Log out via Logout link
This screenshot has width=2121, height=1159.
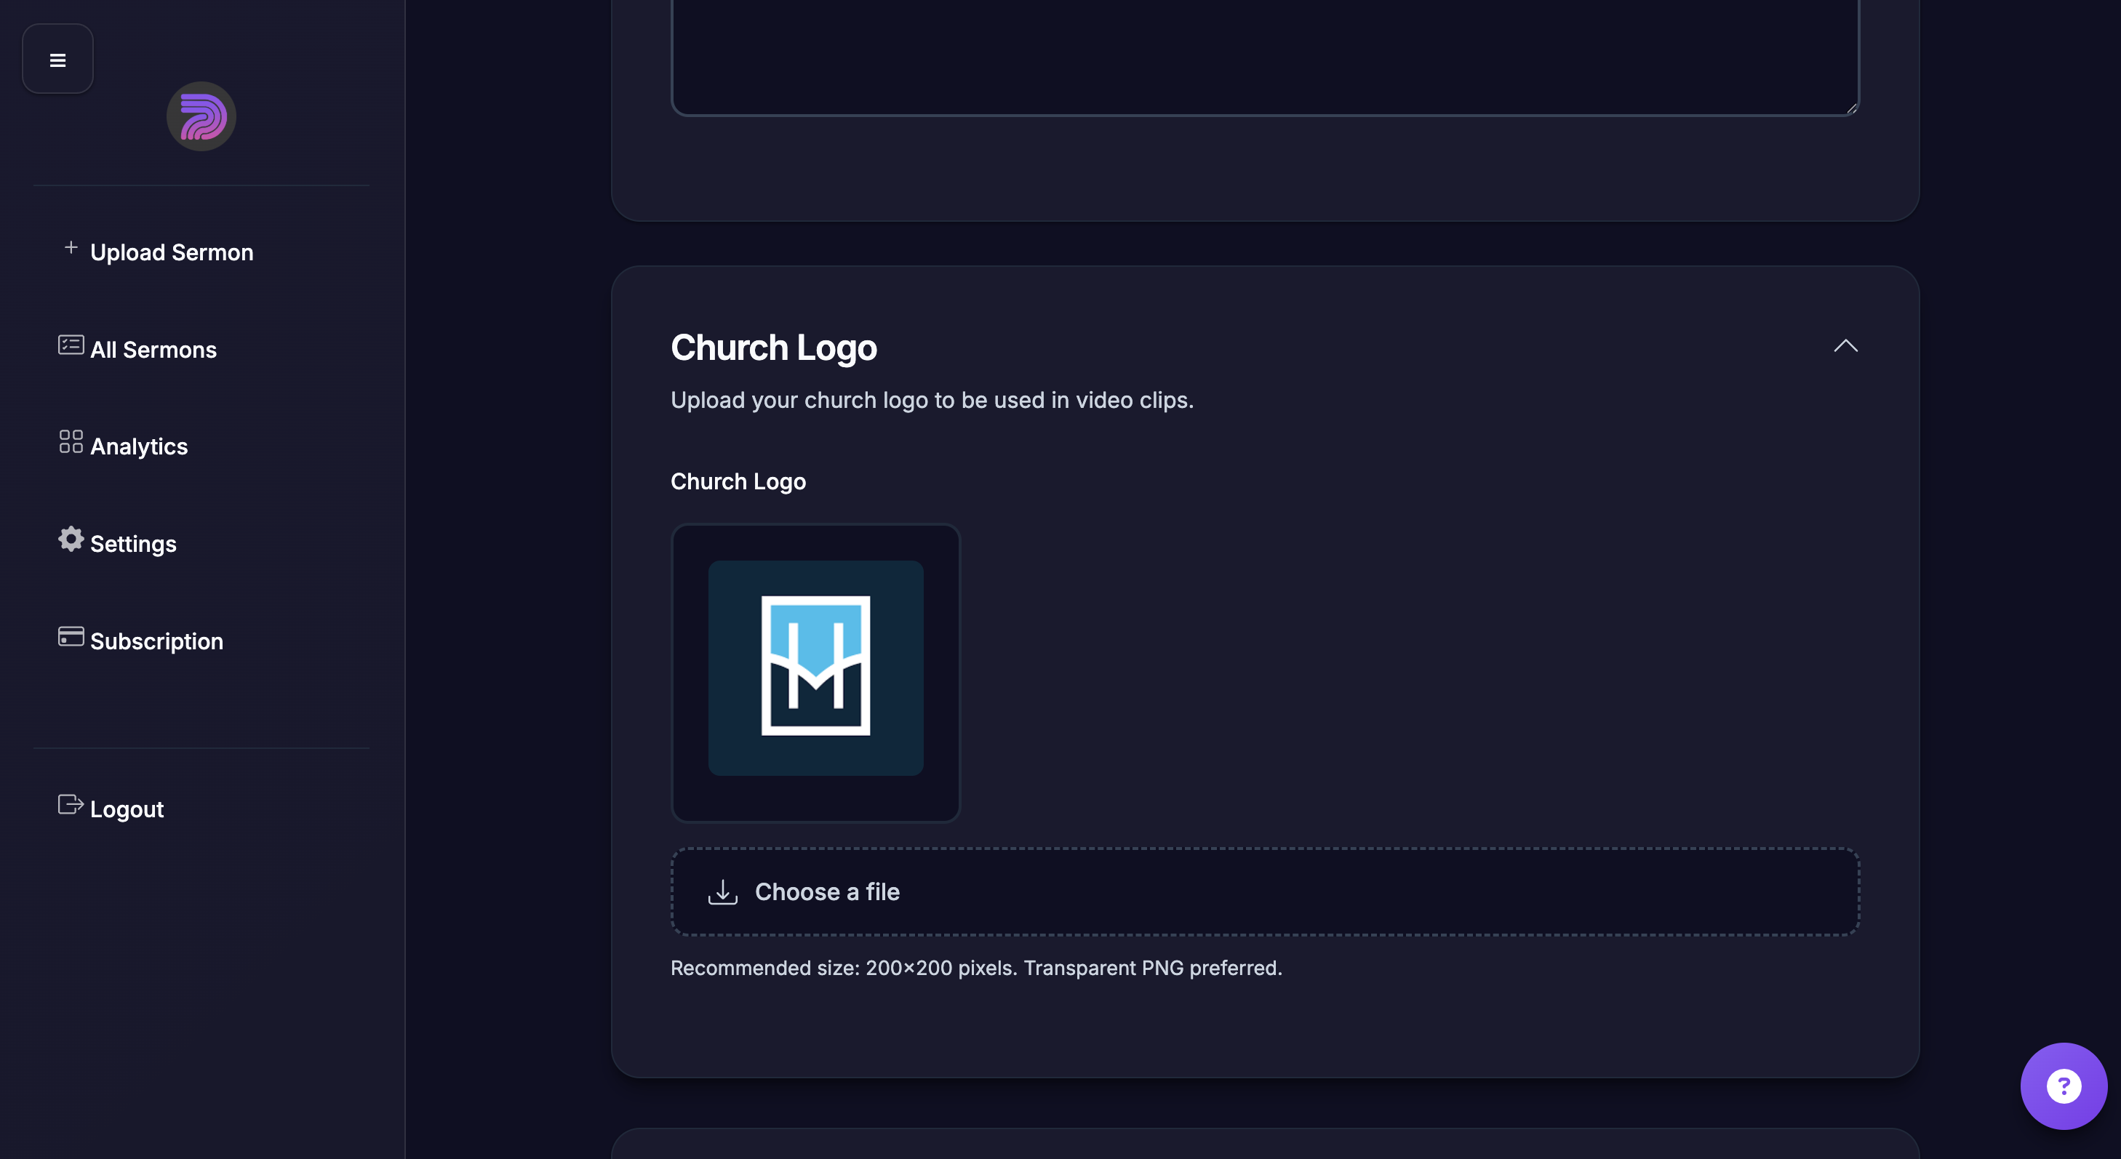click(127, 809)
